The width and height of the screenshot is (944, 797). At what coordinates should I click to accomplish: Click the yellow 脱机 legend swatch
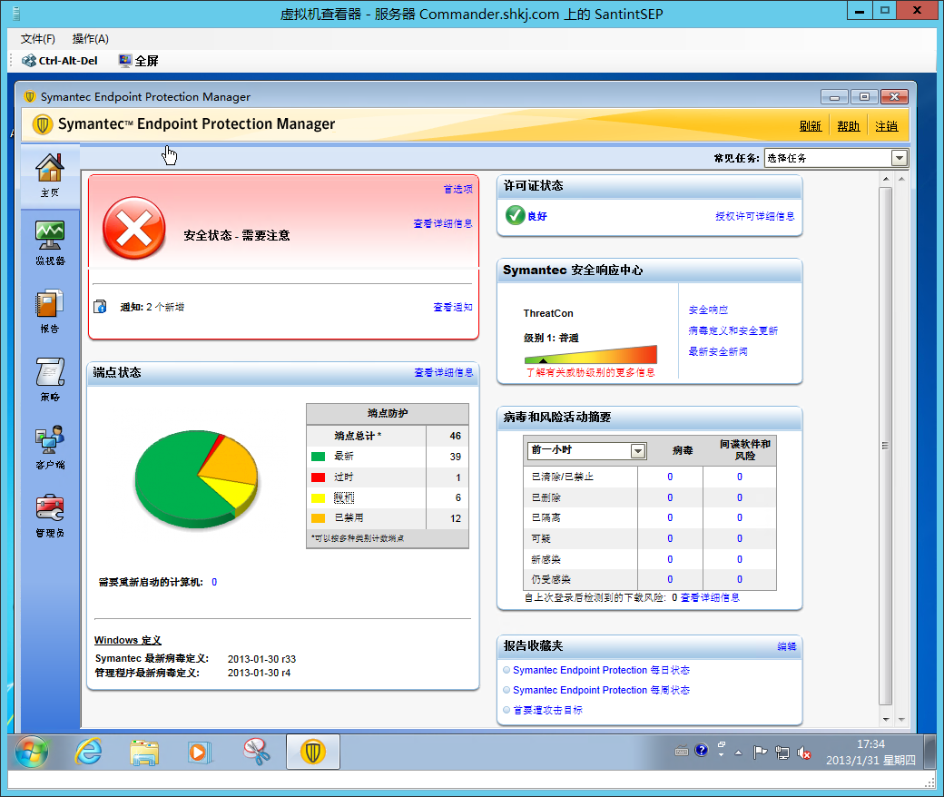pos(318,497)
